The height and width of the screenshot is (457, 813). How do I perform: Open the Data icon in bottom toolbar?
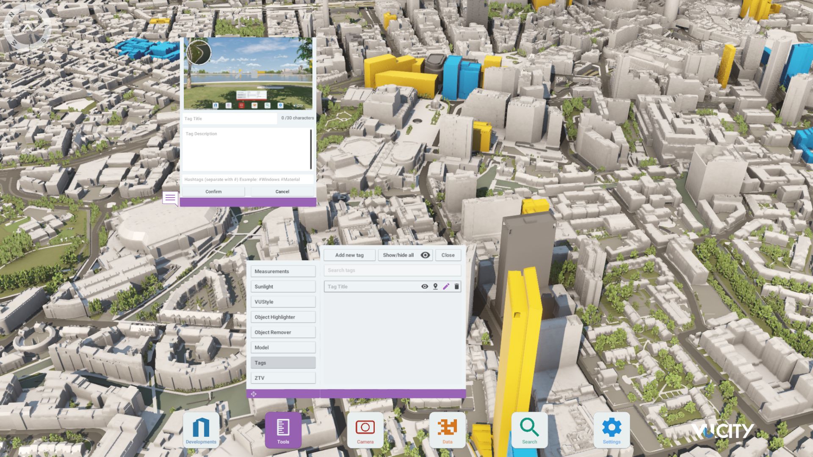pyautogui.click(x=447, y=430)
